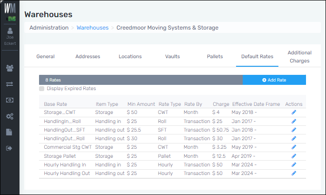Open the users group icon in sidebar
The image size is (326, 195).
click(x=10, y=68)
